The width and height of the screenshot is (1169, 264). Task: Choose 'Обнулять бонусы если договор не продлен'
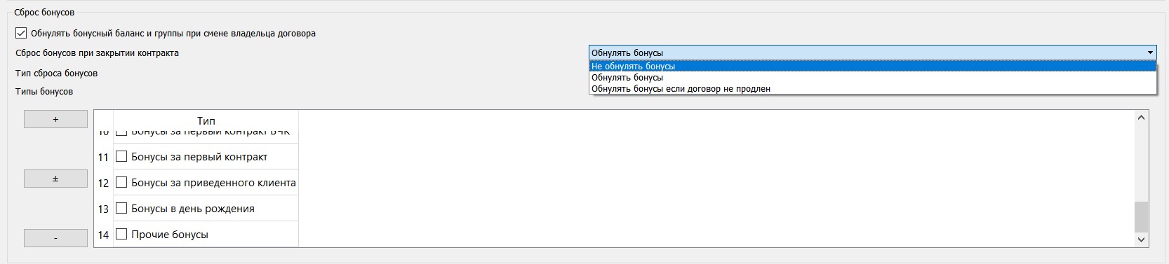coord(872,88)
